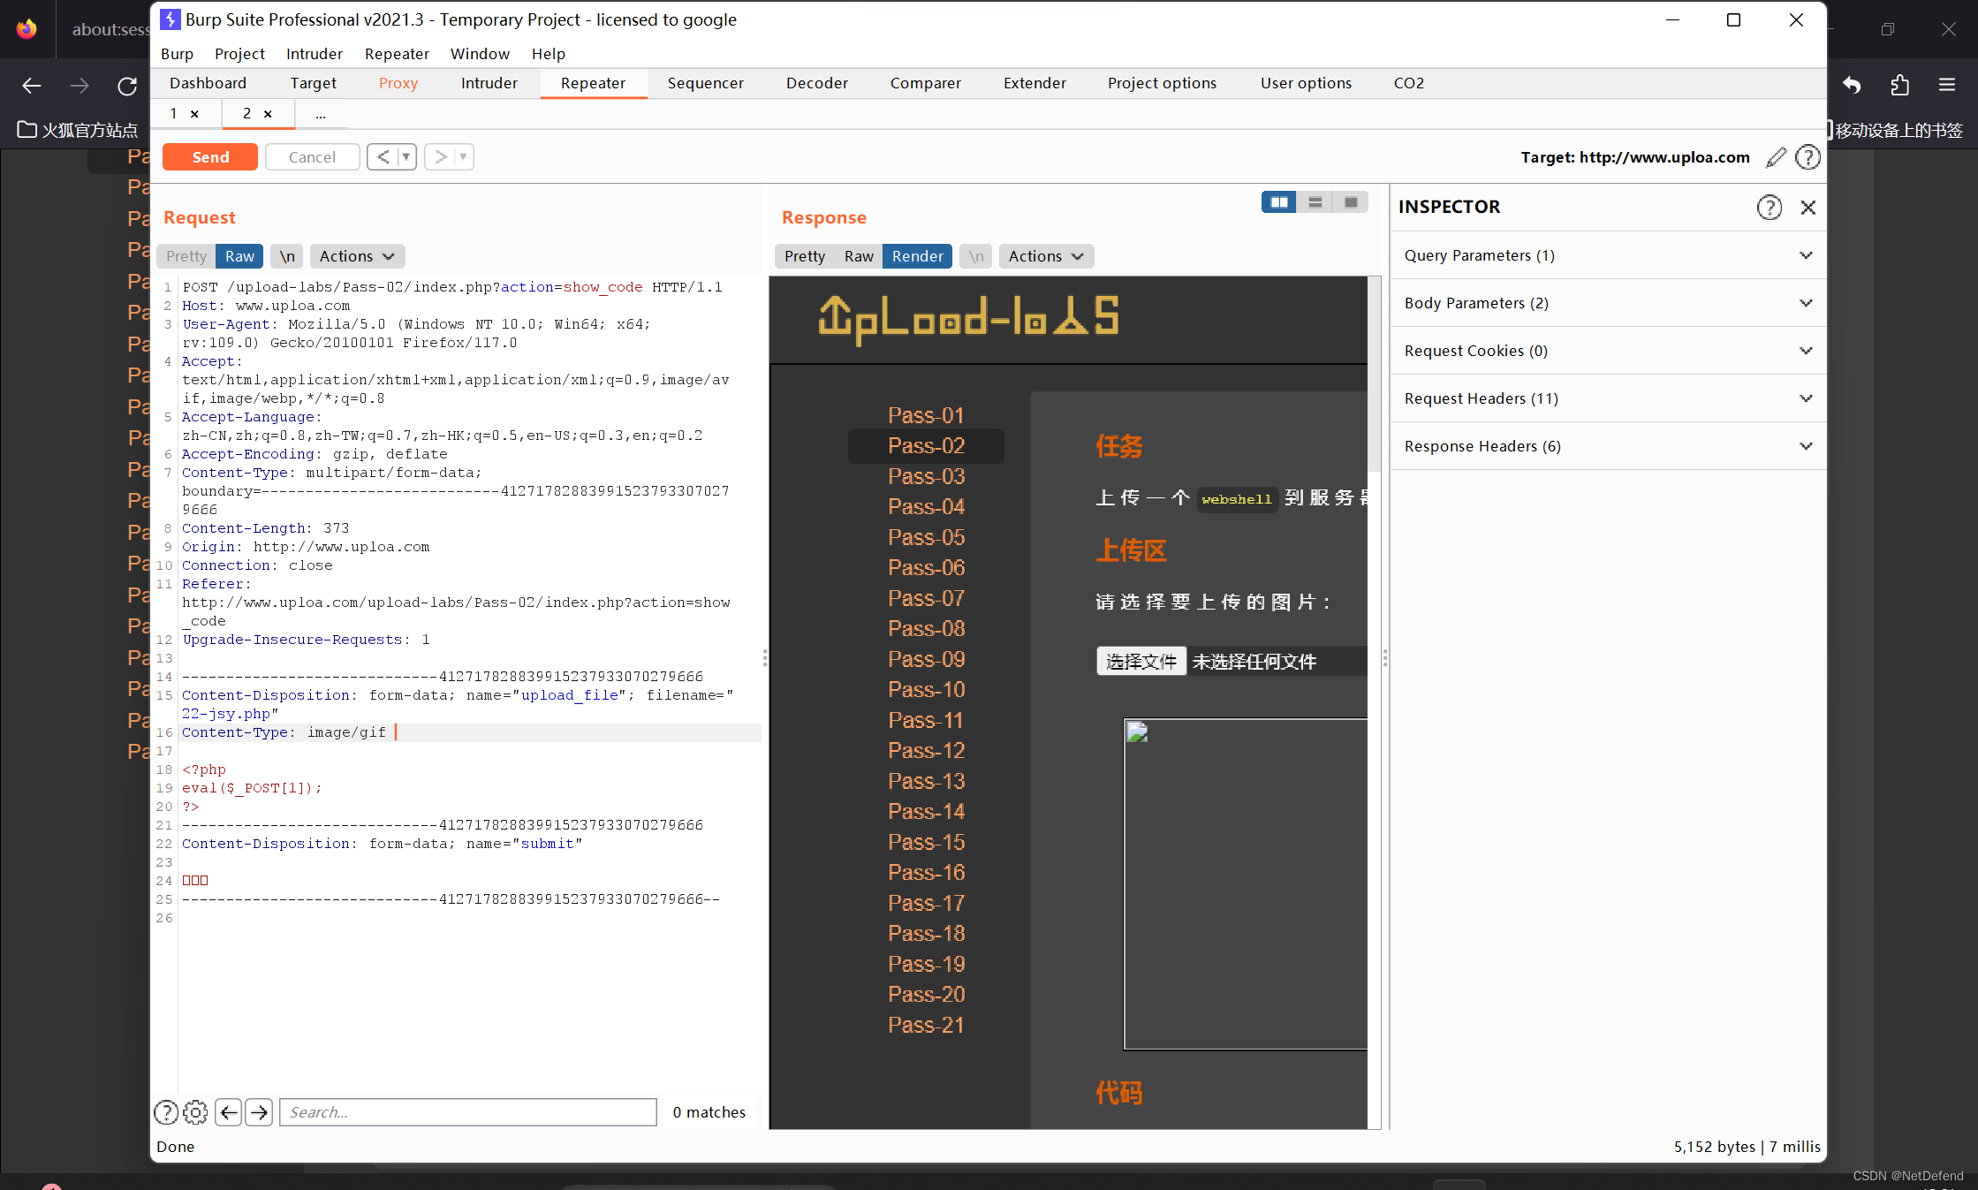Screen dimensions: 1978x1190
Task: Open the CO2 extension tab
Action: [x=1408, y=83]
